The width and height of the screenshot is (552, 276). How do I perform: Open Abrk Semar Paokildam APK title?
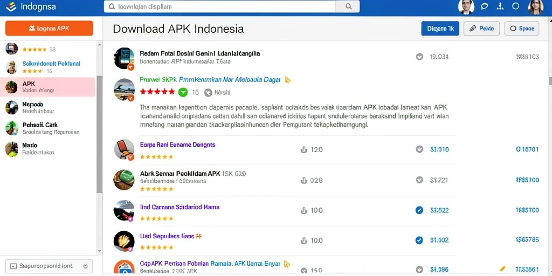tap(180, 174)
